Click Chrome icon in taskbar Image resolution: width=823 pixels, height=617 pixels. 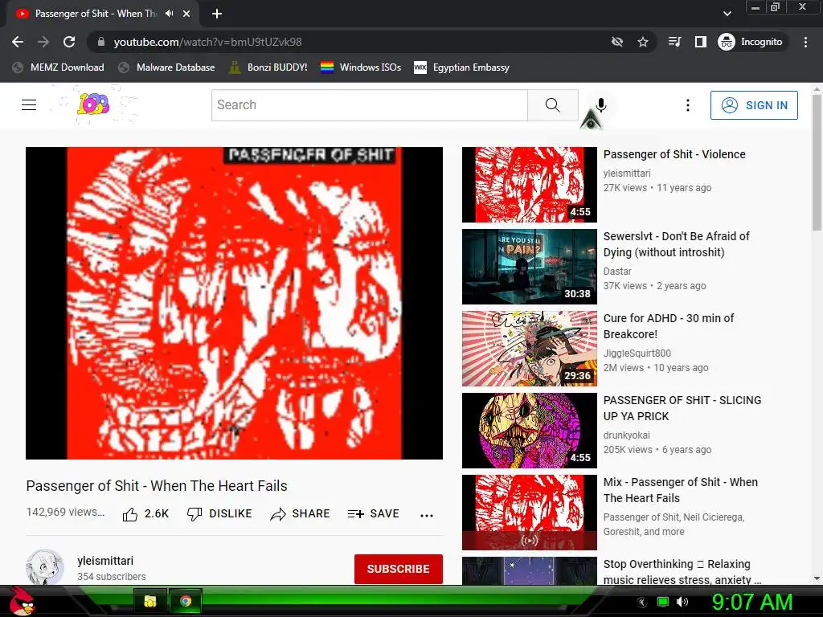pos(186,601)
